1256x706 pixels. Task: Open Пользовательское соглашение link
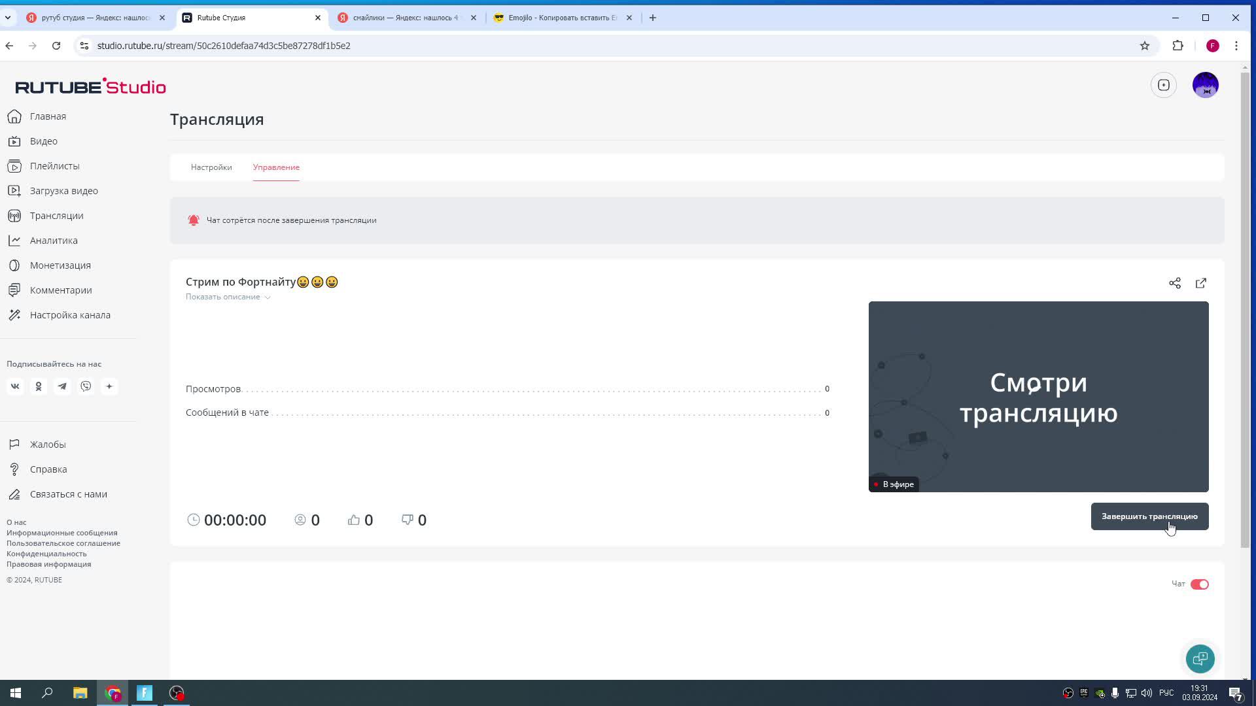tap(63, 543)
